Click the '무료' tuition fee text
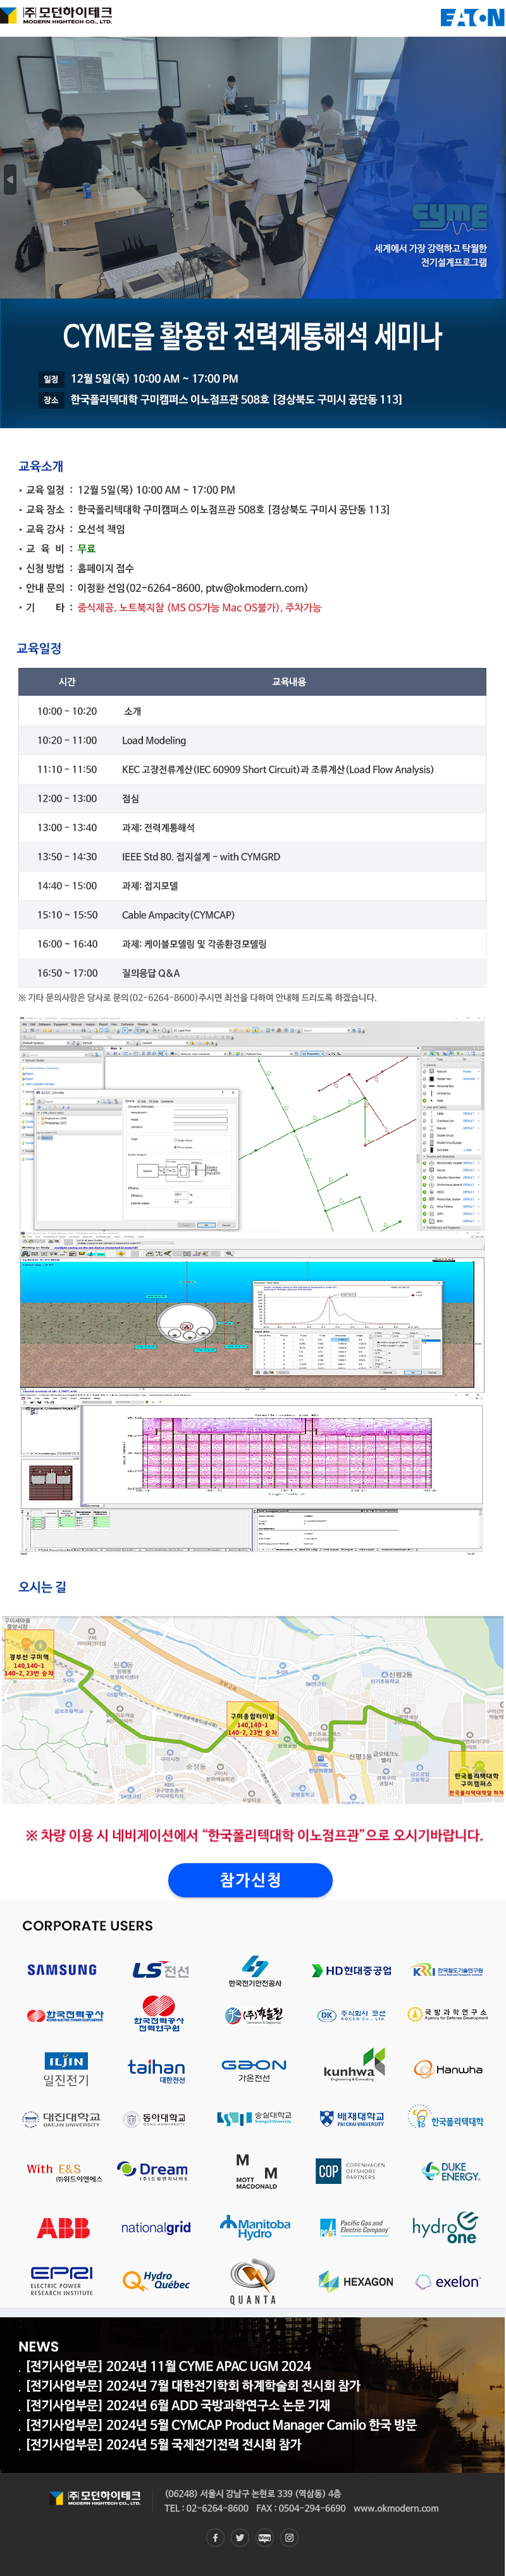 [x=87, y=548]
